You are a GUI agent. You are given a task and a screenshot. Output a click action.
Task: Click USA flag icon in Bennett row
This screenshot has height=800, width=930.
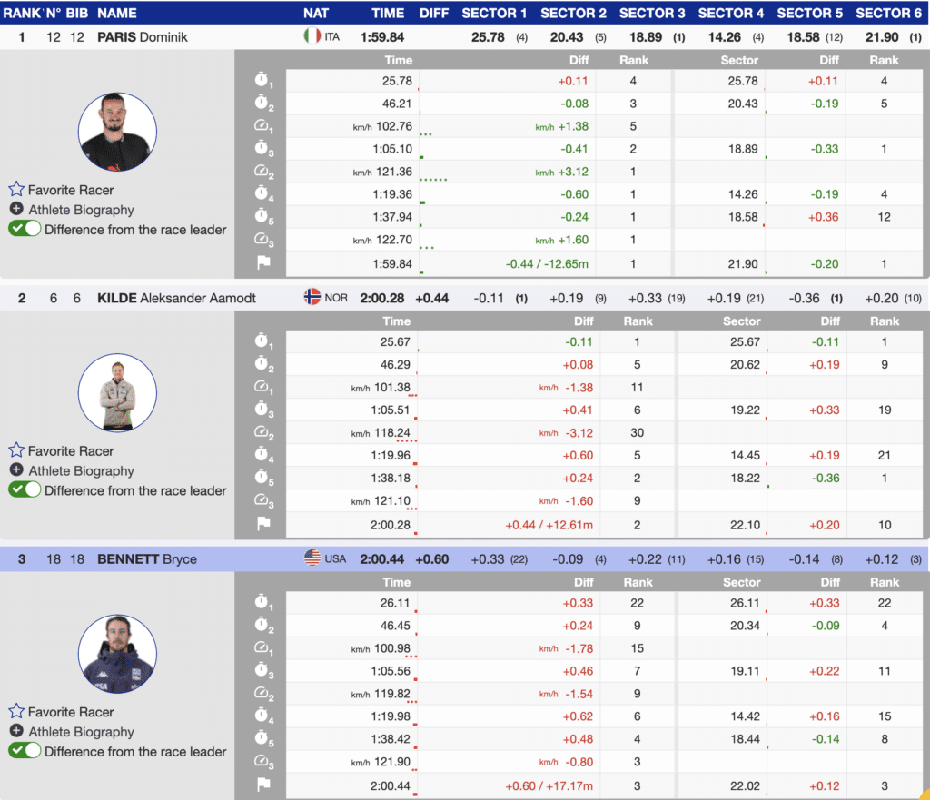(x=312, y=558)
